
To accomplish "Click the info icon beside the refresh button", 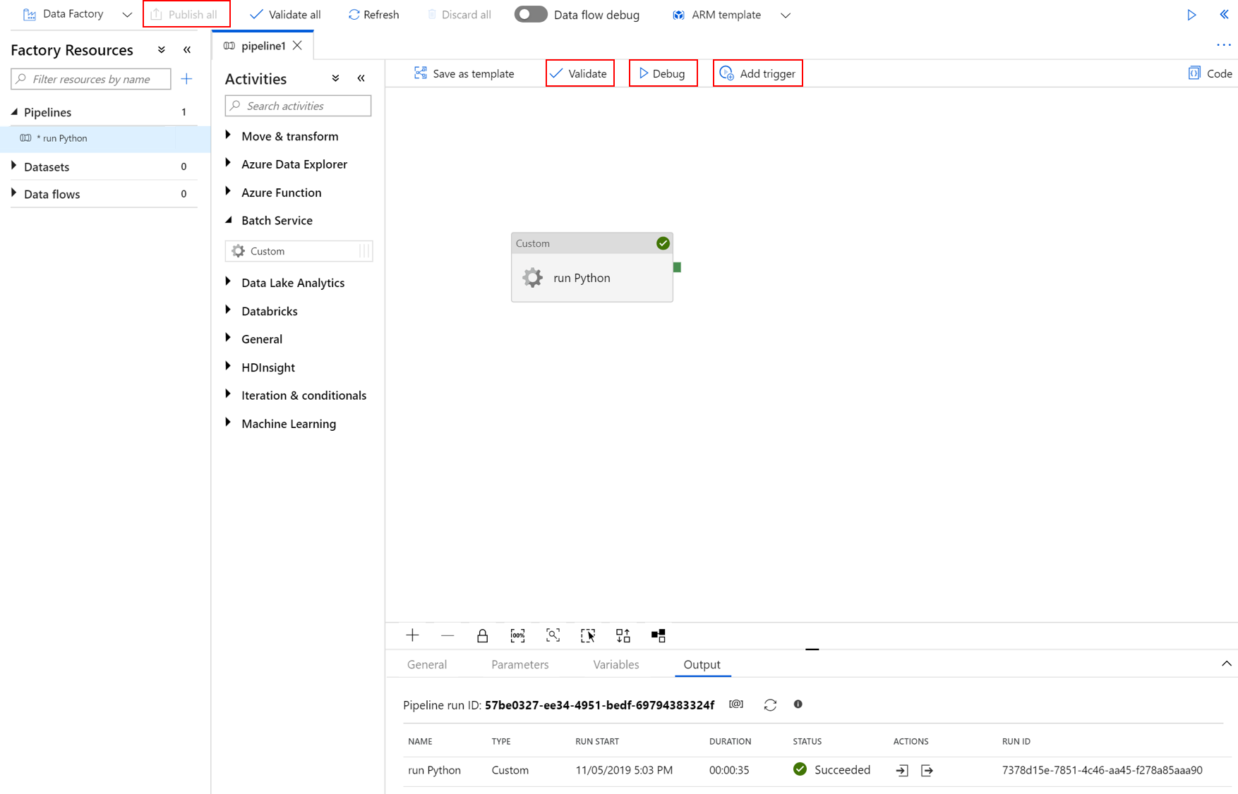I will (x=798, y=704).
